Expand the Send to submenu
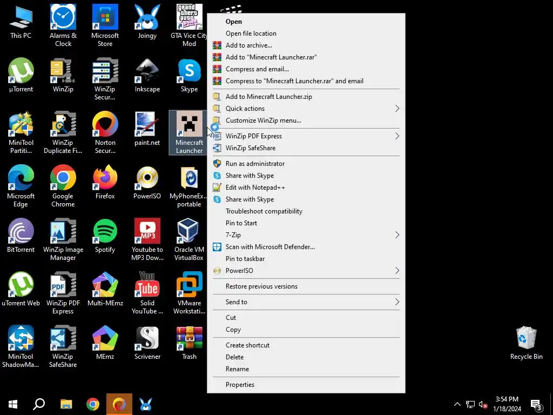 (x=306, y=302)
